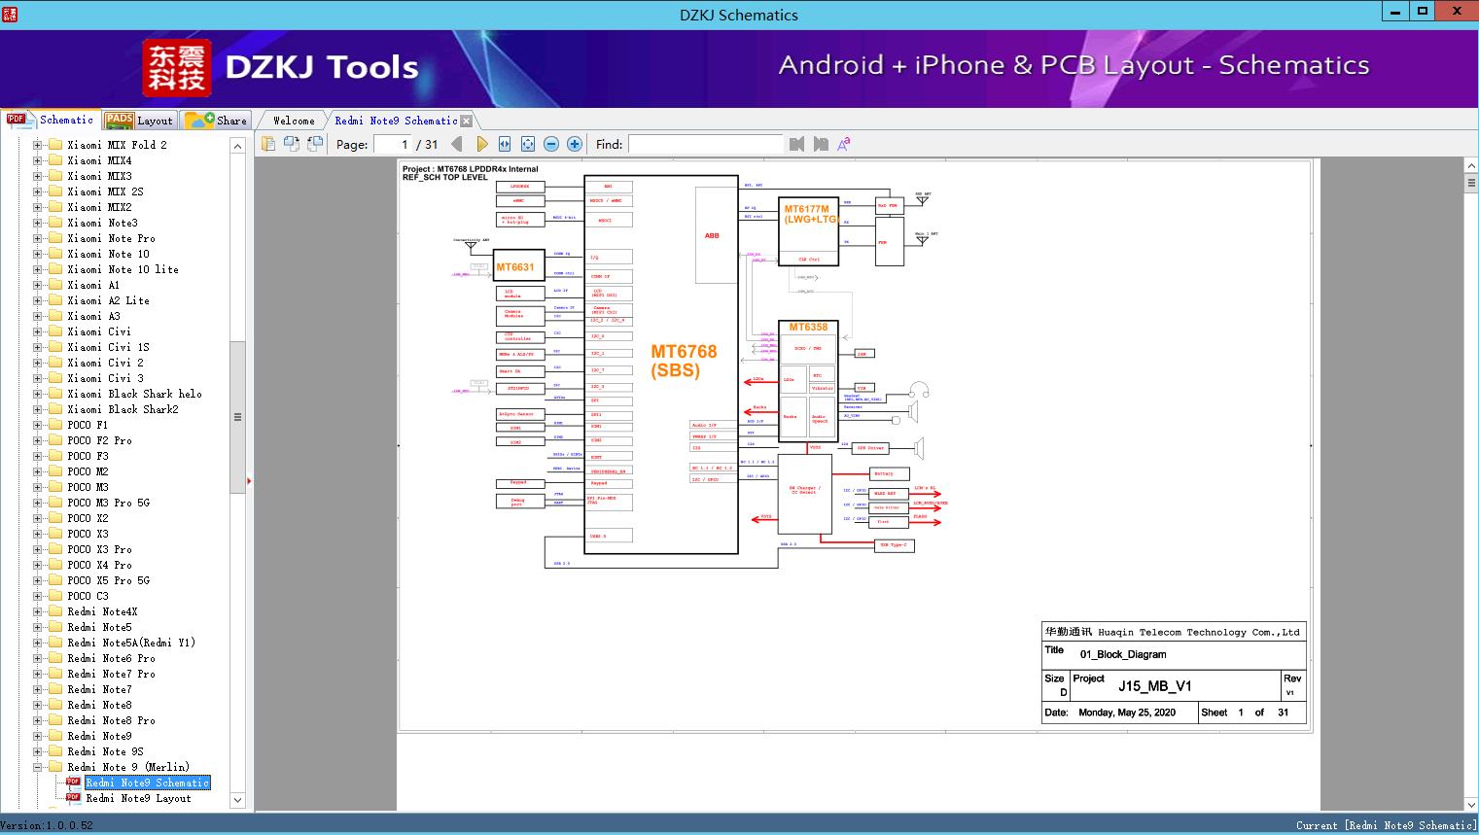Screen dimensions: 1479x835
Task: Click the MT6358 block label in the diagram
Action: (808, 327)
